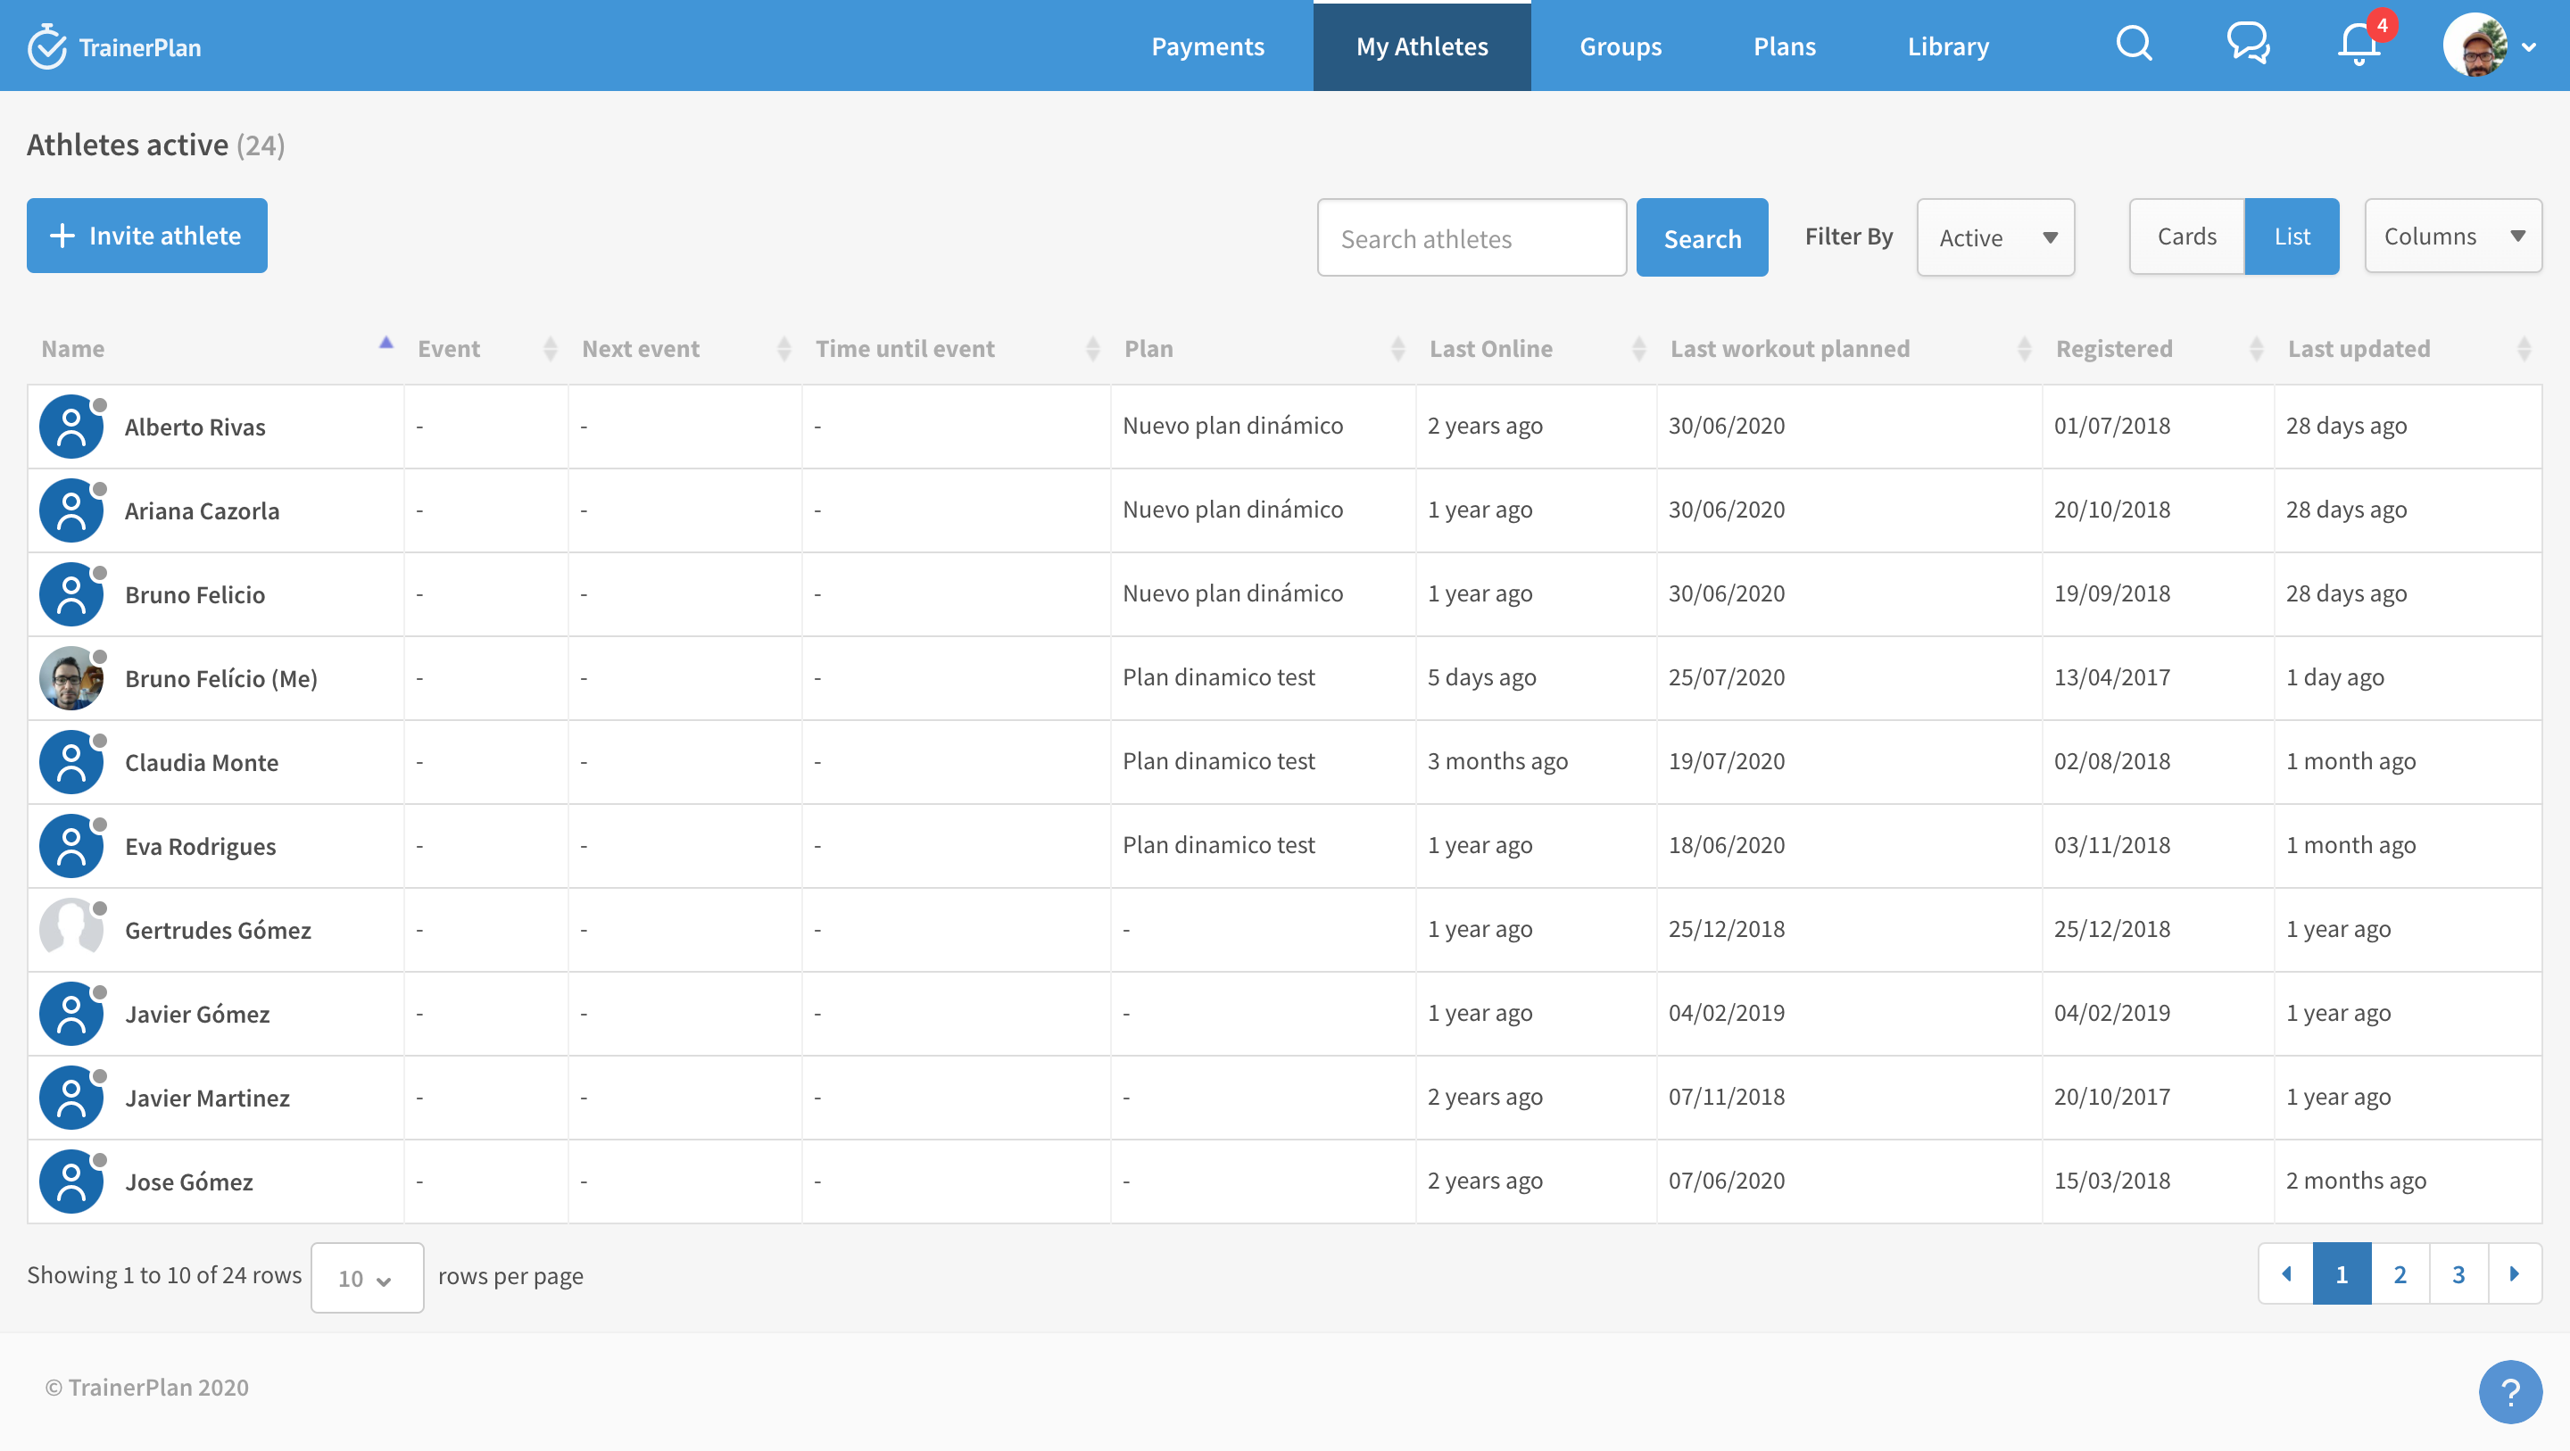Open the Active filter dropdown

pyautogui.click(x=1995, y=237)
